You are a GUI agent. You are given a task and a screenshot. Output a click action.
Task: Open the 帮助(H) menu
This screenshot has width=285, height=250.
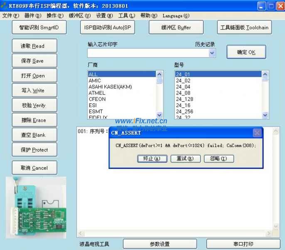point(149,16)
